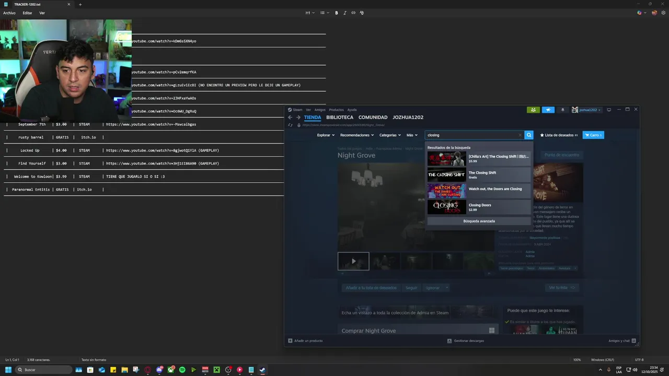
Task: Open the Archivo menu in Notepad
Action: pos(9,13)
